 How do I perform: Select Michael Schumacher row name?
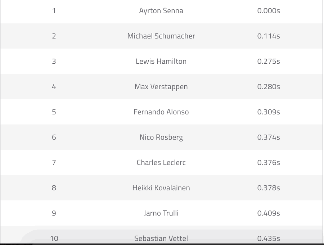(x=161, y=36)
